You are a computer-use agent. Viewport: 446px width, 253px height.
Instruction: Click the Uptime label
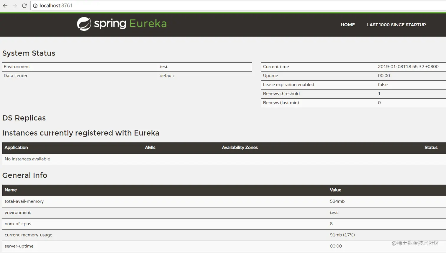(270, 76)
